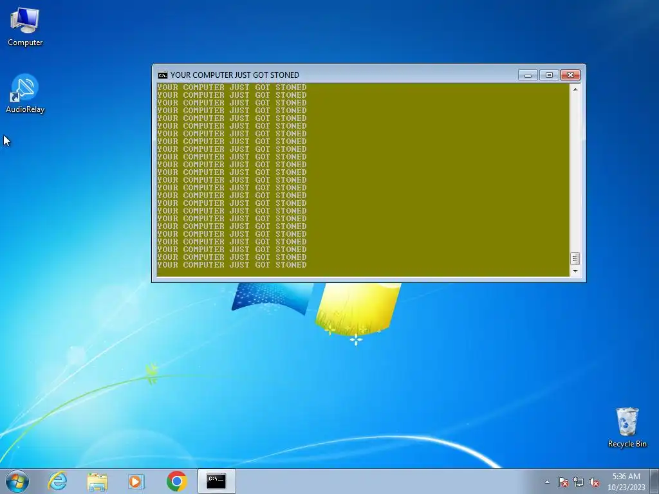Close the STONED console window
Screen dimensions: 659x494
(570, 75)
